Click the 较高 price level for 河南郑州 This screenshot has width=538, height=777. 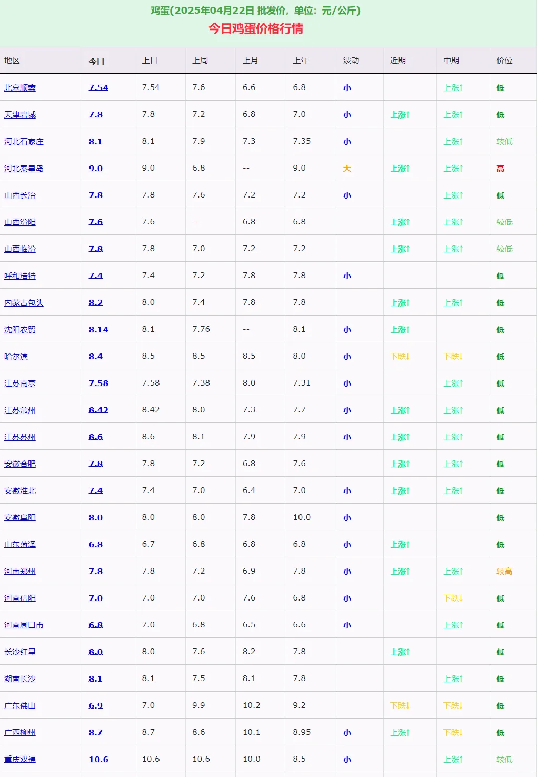[x=504, y=572]
